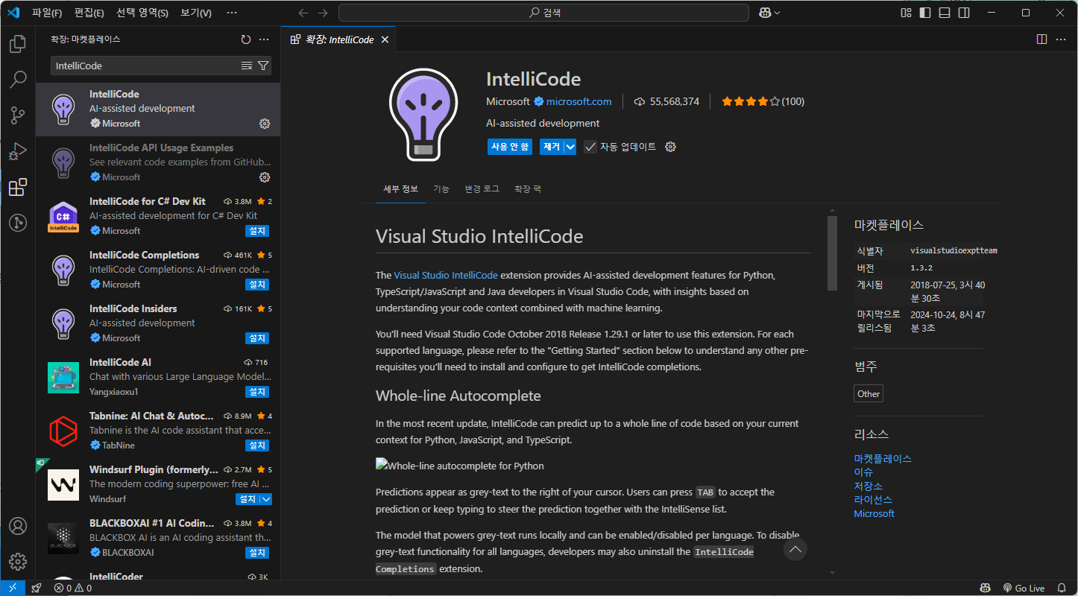1078x596 pixels.
Task: Open errors and warnings in status bar
Action: click(72, 588)
